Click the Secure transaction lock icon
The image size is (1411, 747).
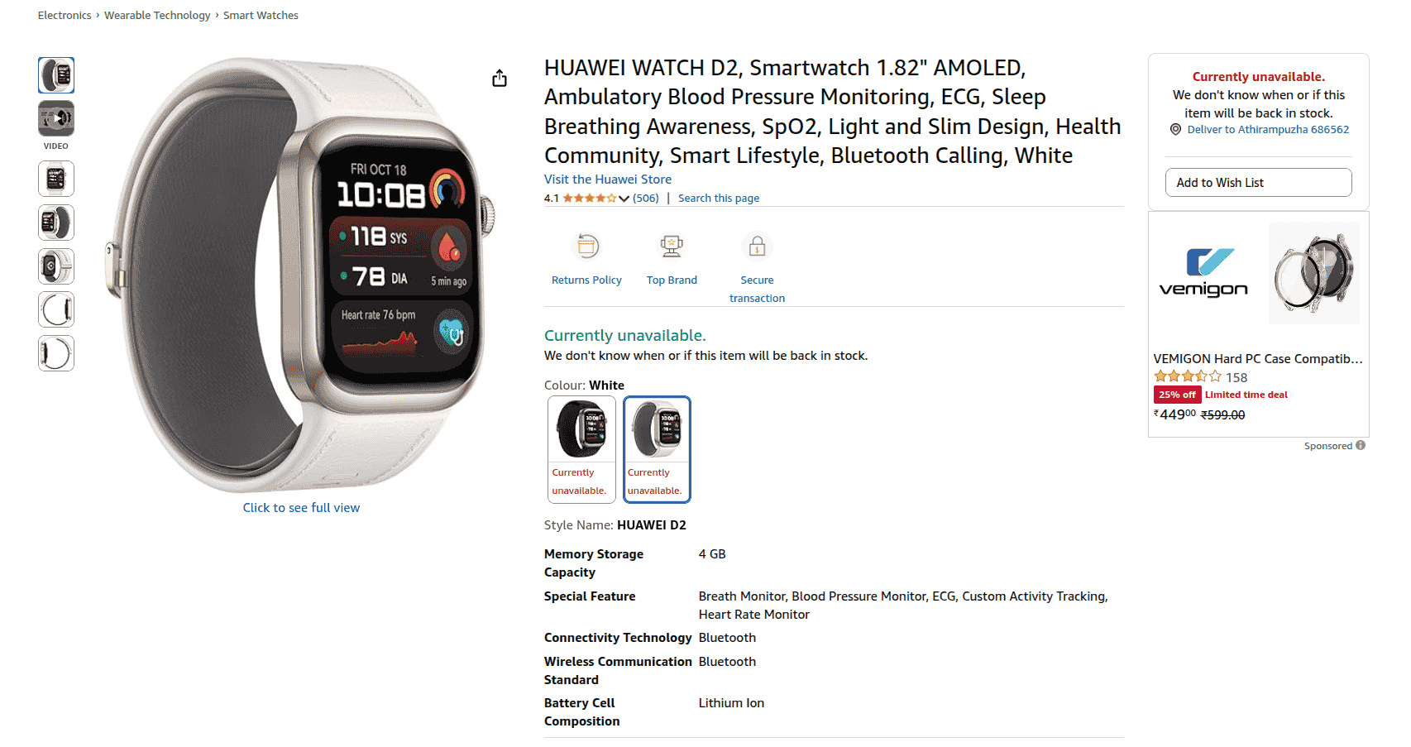757,246
